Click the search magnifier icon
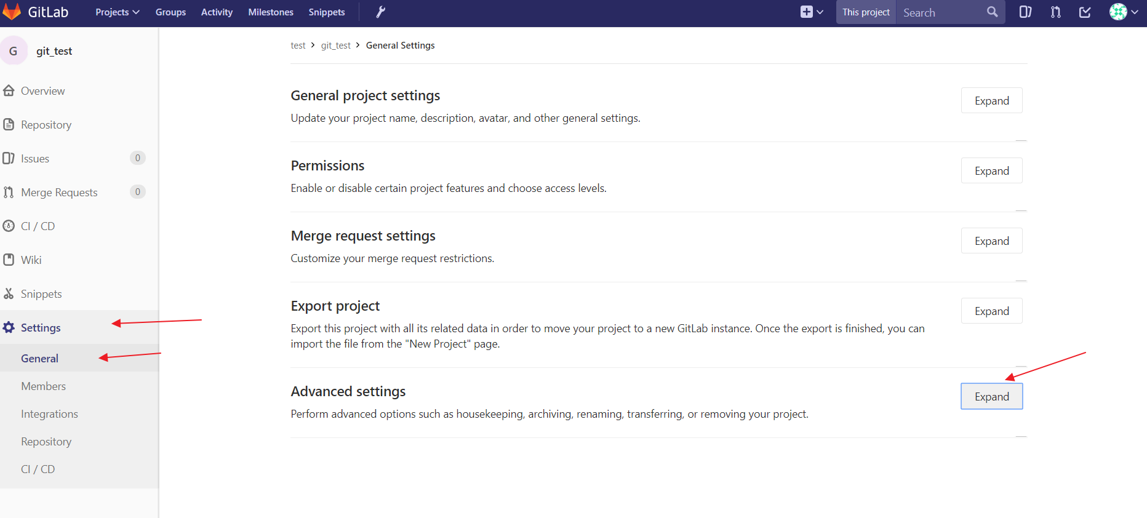 tap(992, 12)
